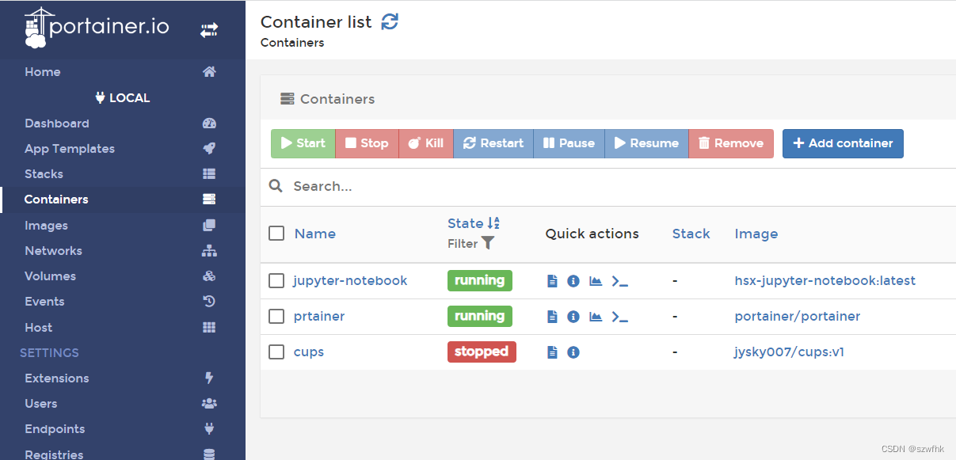
Task: Open the hsx-jupyter-notebook:latest image link
Action: tap(825, 281)
